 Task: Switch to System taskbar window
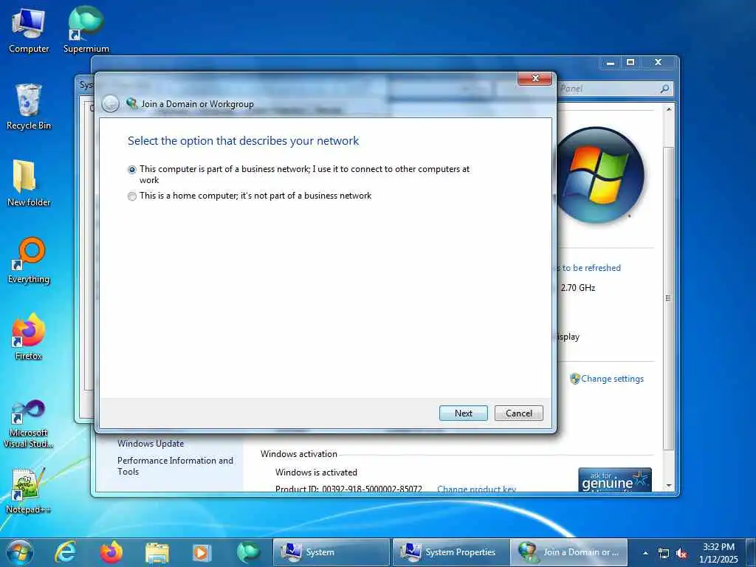tap(331, 552)
